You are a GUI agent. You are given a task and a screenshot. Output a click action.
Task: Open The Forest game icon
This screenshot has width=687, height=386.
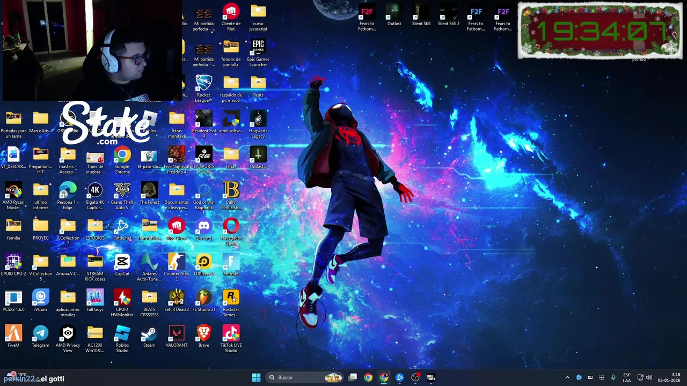point(149,190)
